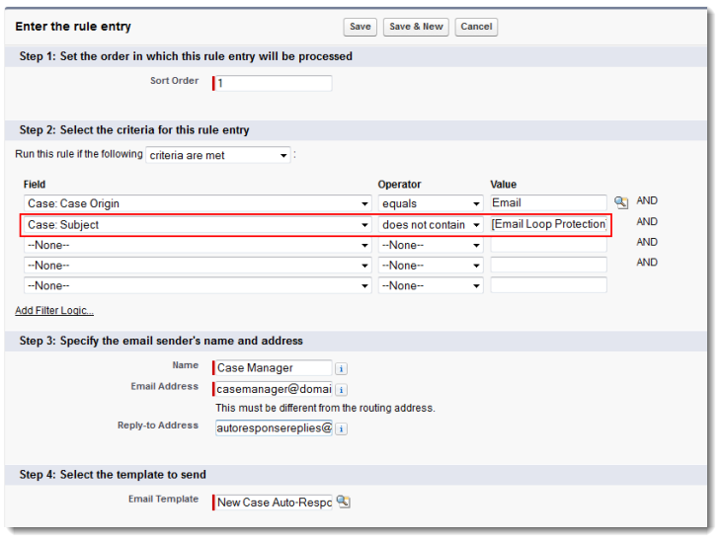Open the 'does not contain' operator dropdown
Viewport: 722px width, 542px height.
431,224
